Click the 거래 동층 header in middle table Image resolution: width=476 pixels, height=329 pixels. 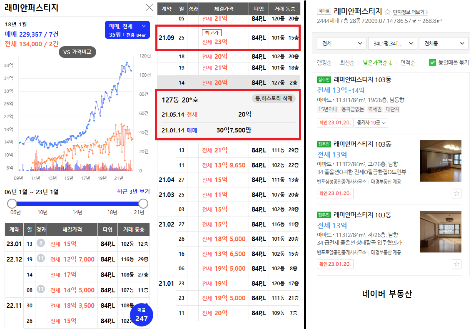point(284,9)
